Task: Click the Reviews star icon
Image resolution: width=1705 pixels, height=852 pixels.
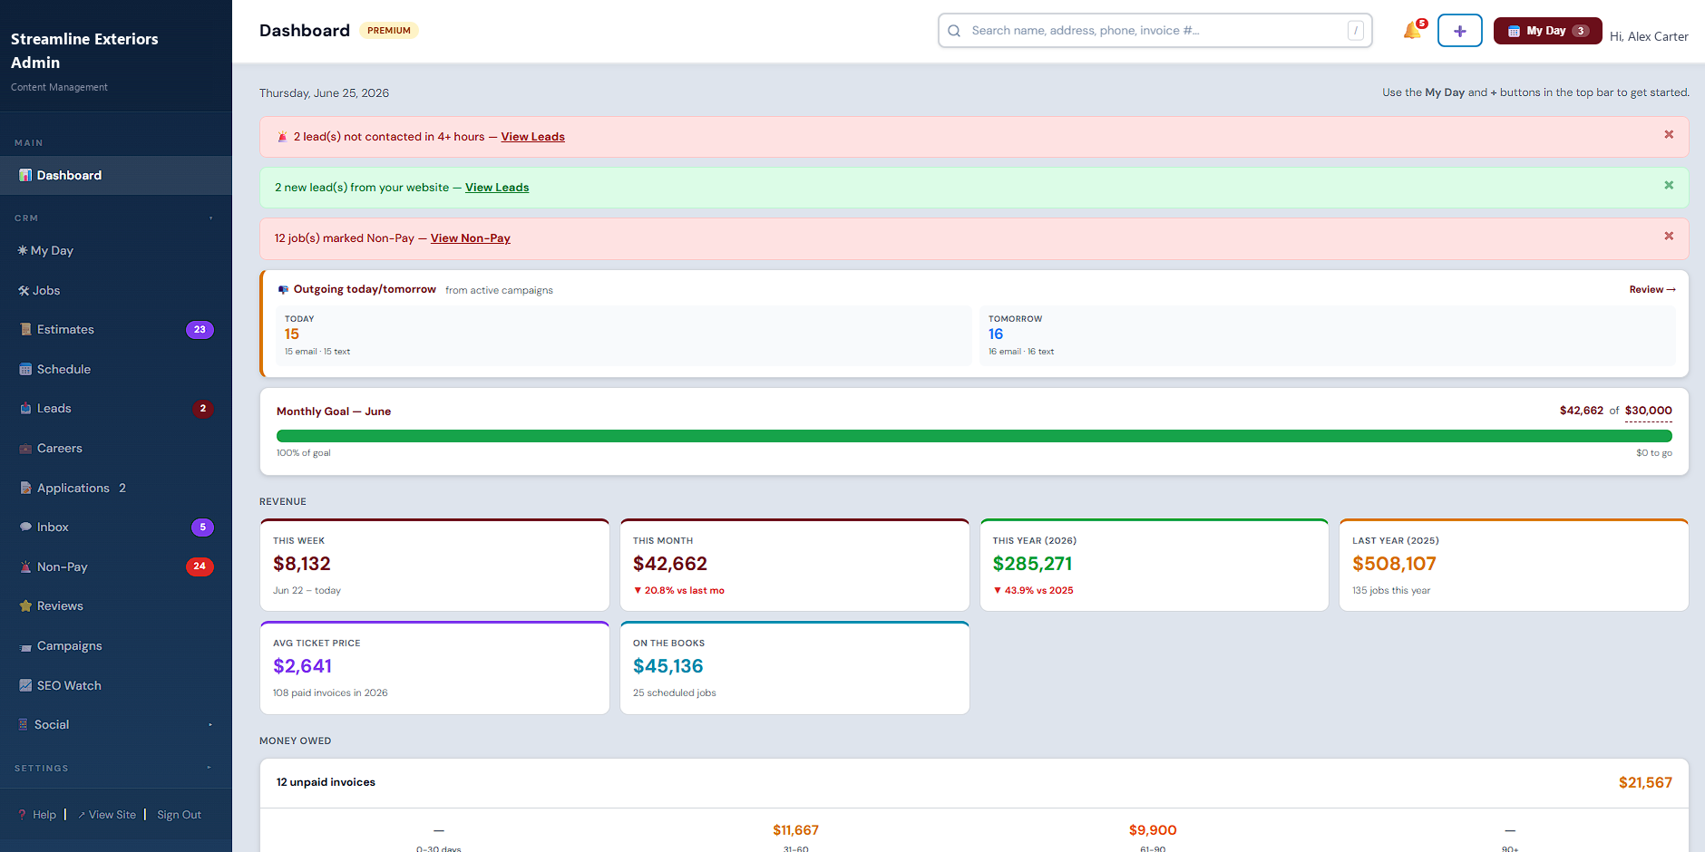Action: tap(25, 605)
